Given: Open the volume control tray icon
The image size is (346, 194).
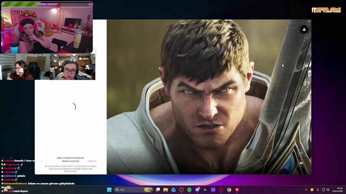Looking at the screenshot, I should [x=328, y=190].
